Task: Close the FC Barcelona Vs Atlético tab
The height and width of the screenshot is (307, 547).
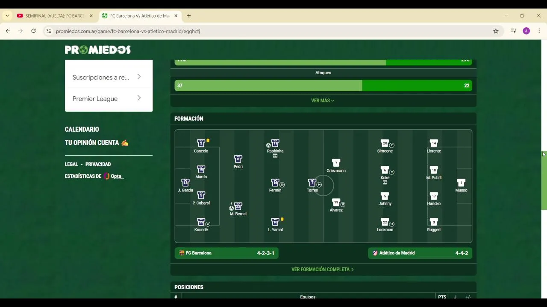Action: tap(176, 16)
